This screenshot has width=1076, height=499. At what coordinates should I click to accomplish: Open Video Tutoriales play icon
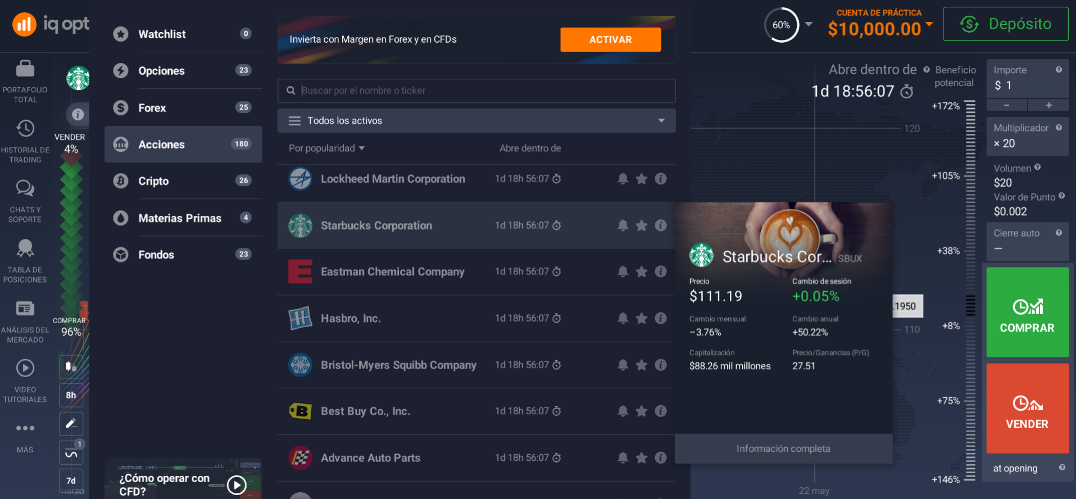[x=25, y=368]
